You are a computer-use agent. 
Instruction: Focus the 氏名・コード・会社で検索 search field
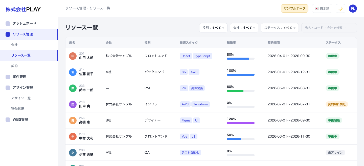pyautogui.click(x=329, y=28)
